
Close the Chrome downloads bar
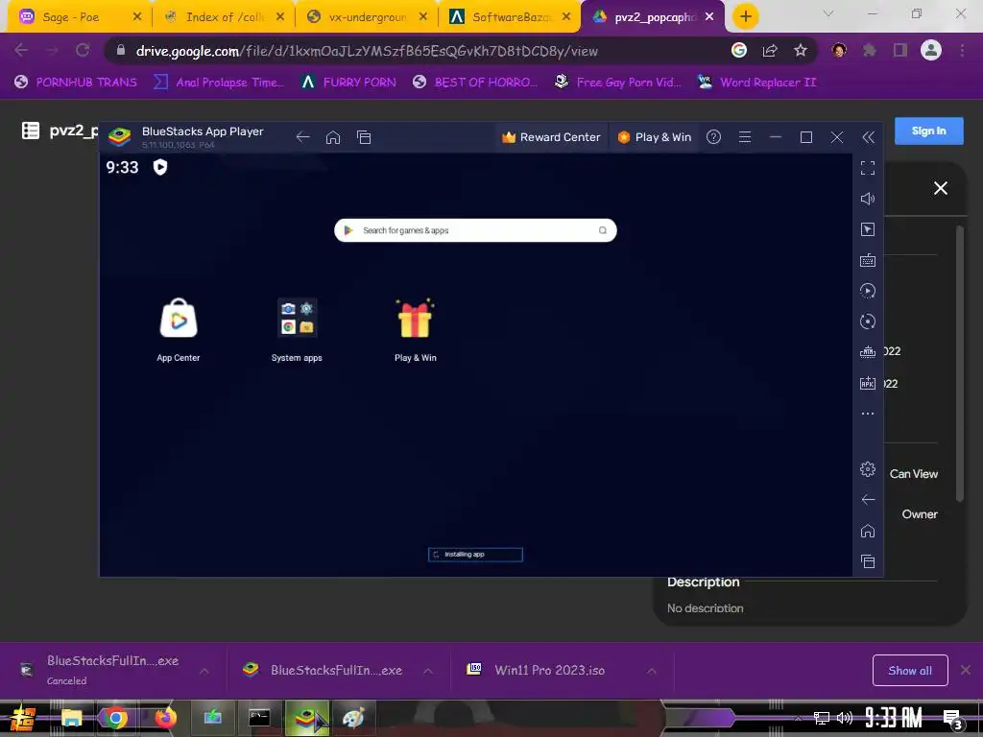click(966, 670)
